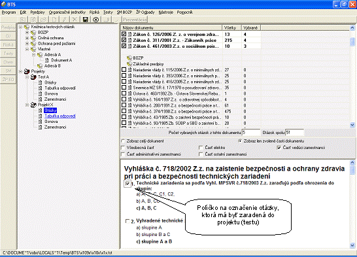357x257 pixels.
Task: Click the Testy side panel button
Action: 8,54
